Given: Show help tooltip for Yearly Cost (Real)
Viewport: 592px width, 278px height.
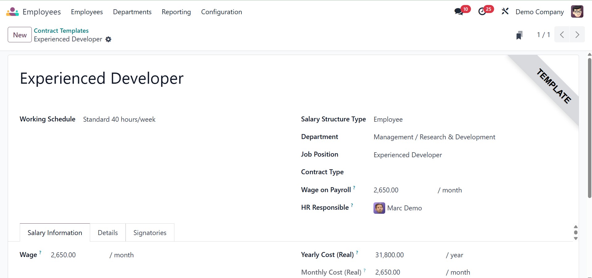Looking at the screenshot, I should pos(357,252).
